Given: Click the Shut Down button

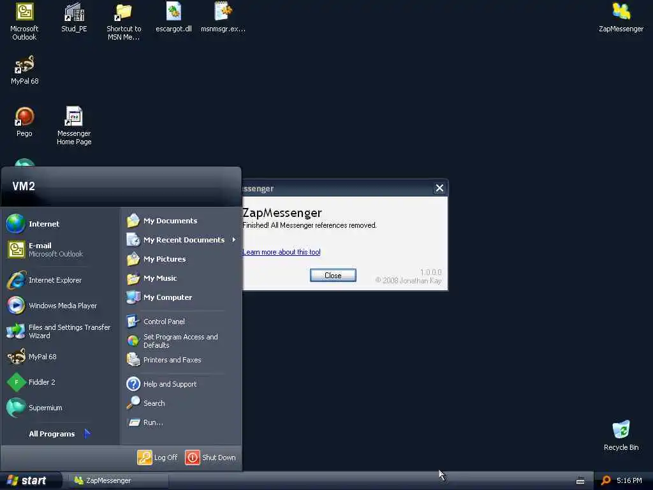Looking at the screenshot, I should [210, 457].
